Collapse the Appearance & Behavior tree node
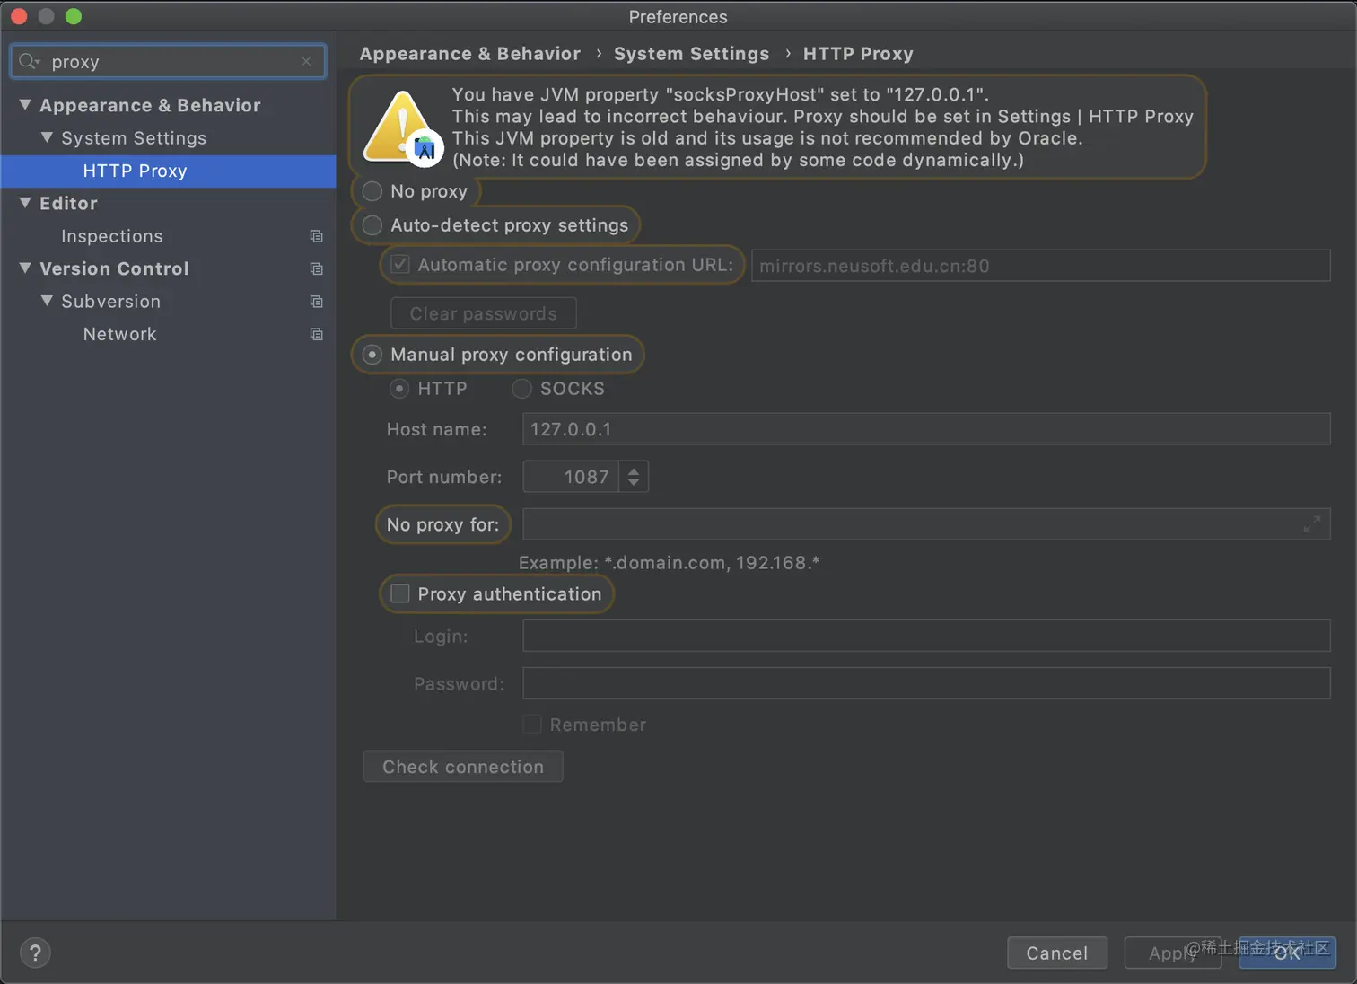1357x984 pixels. tap(25, 105)
